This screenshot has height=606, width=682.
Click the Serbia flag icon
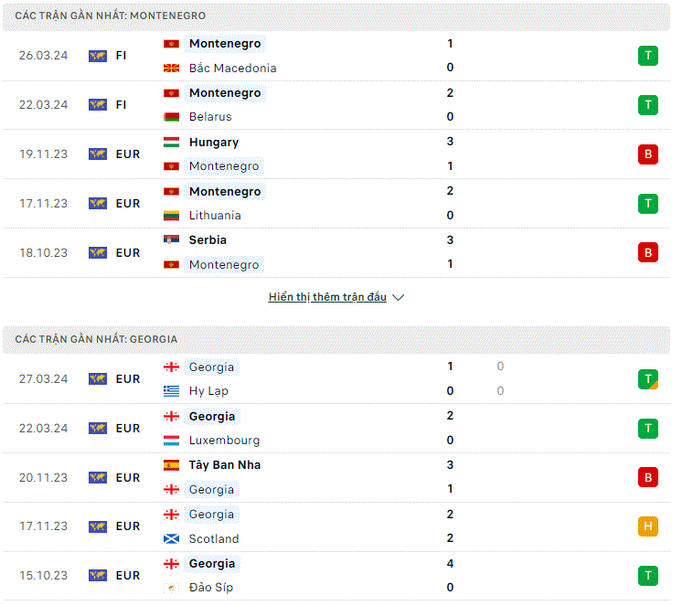[171, 240]
